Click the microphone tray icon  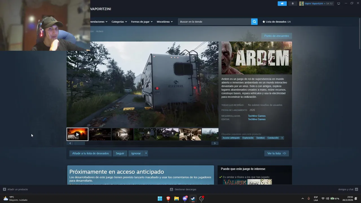point(309,198)
